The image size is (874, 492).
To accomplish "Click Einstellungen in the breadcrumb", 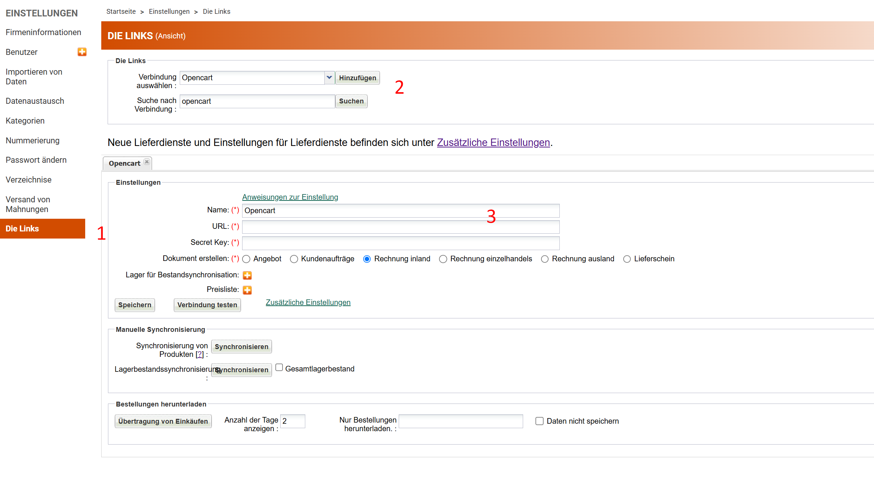I will (169, 12).
